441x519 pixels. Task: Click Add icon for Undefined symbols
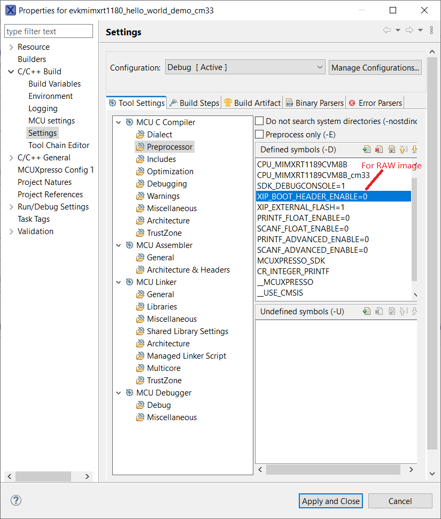click(x=367, y=311)
